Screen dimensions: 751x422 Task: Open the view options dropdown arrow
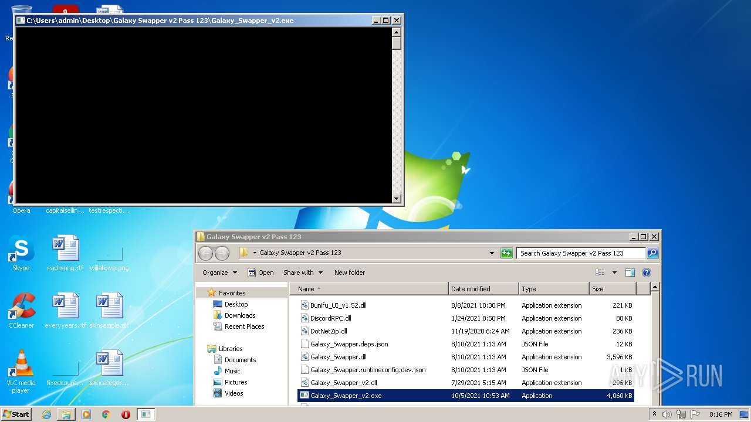[614, 273]
